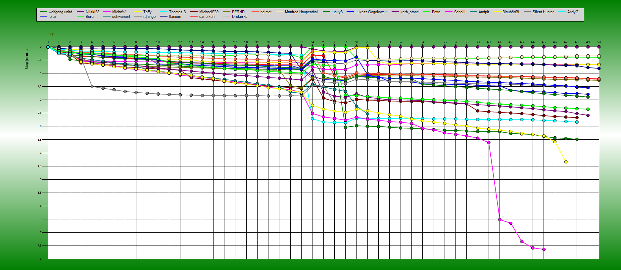621x270 pixels.
Task: Click 'schwamerl' legend label
Action: point(121,17)
